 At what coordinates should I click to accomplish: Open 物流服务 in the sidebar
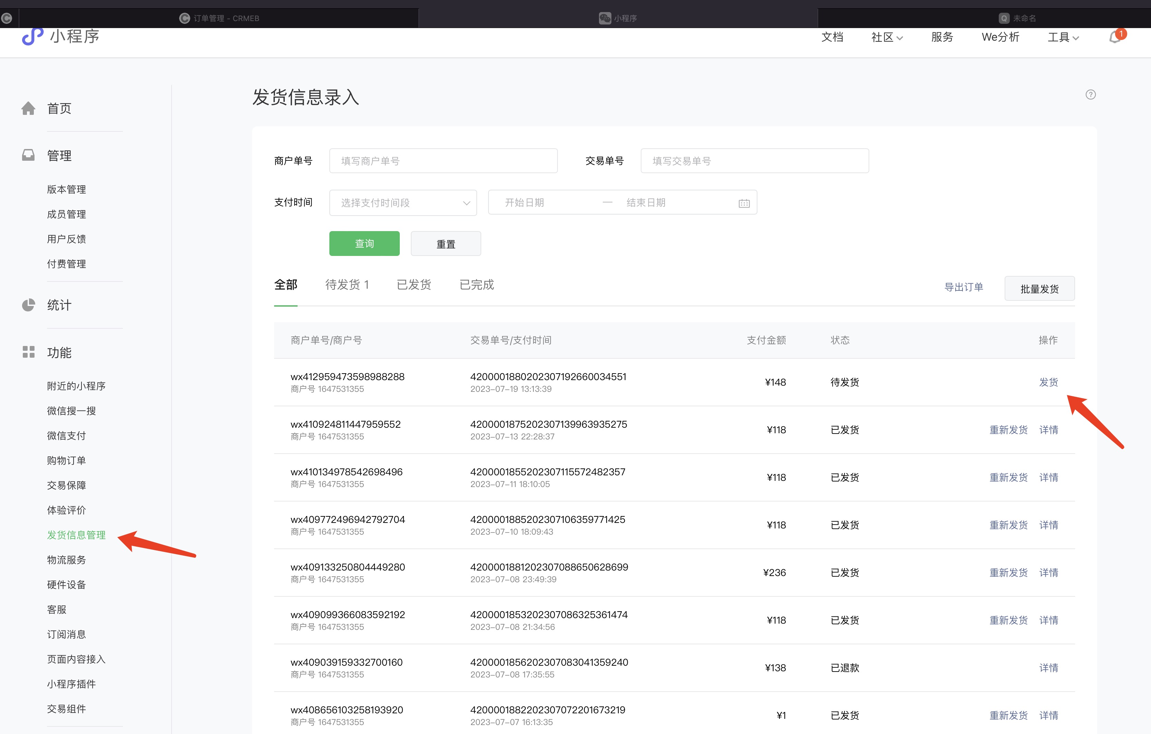66,560
